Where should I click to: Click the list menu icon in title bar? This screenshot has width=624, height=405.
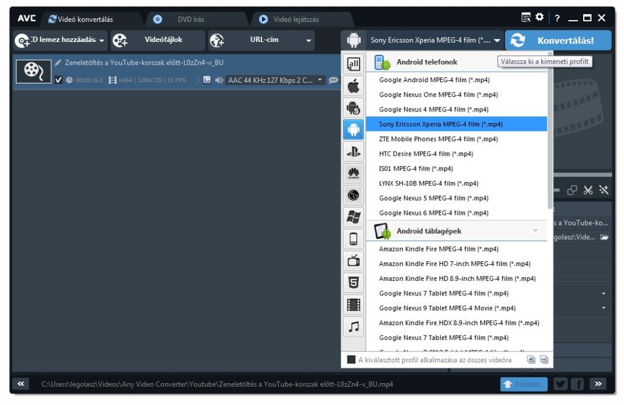tap(526, 17)
